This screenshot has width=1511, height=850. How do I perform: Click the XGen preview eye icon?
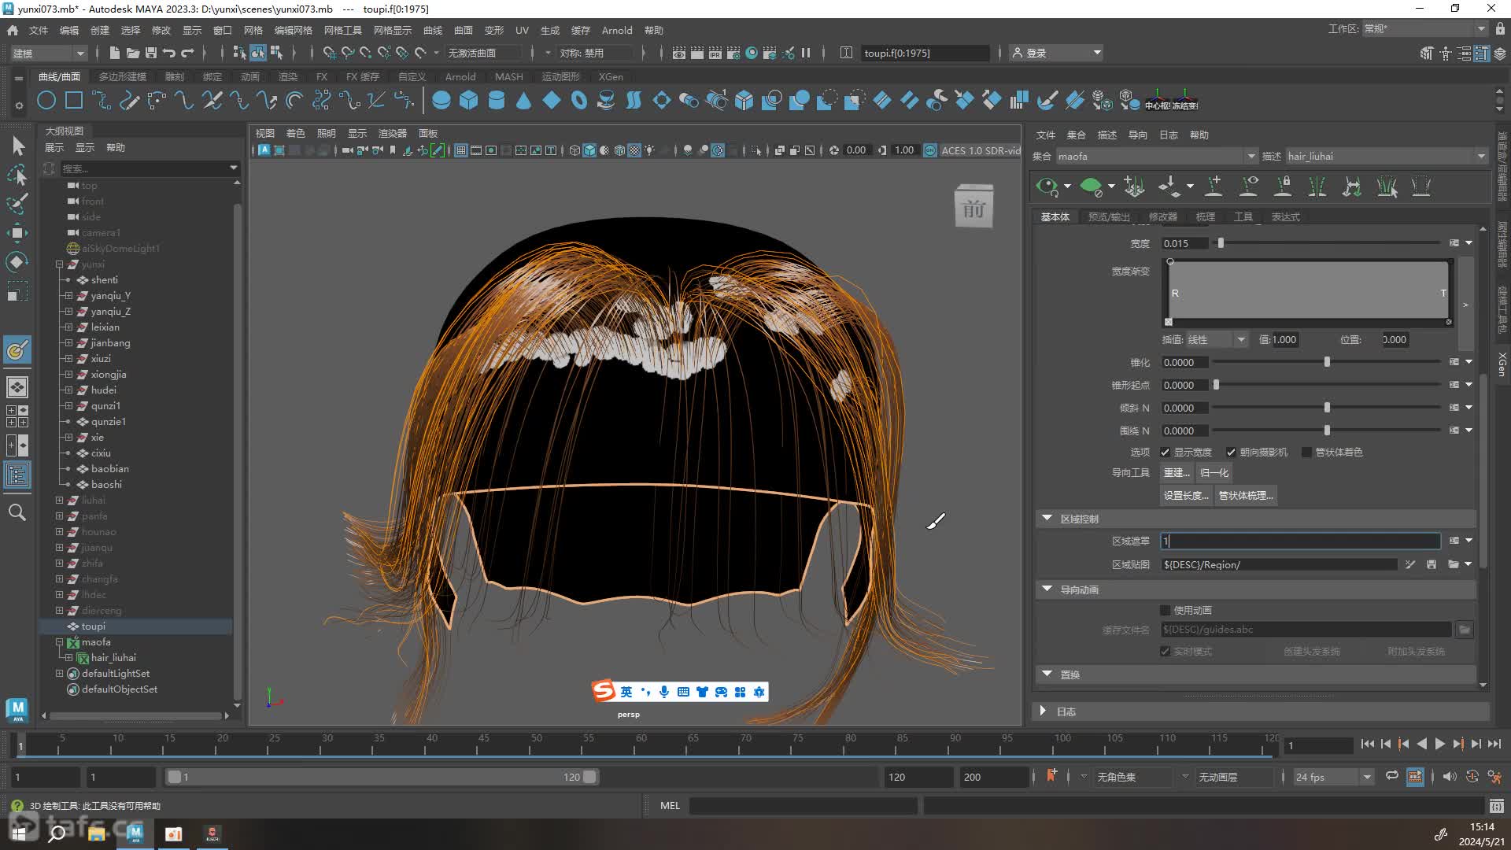[x=1047, y=187]
